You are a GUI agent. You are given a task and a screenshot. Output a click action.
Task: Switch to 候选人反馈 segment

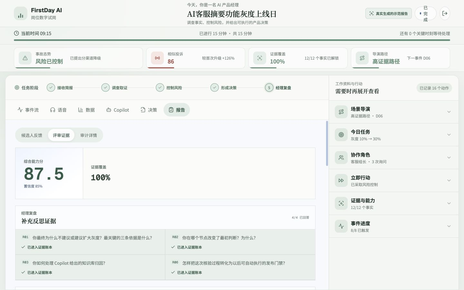[x=32, y=135]
